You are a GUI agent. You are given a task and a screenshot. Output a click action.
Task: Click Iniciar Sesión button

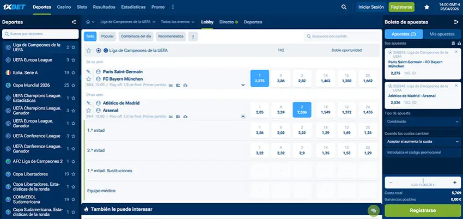pos(371,7)
